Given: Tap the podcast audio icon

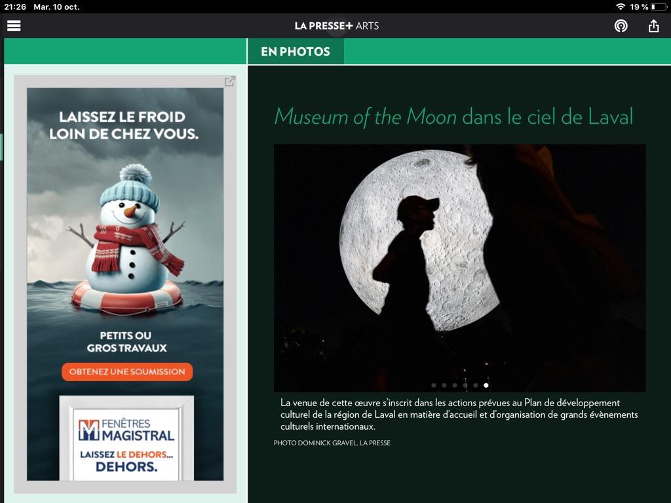Looking at the screenshot, I should pyautogui.click(x=621, y=26).
